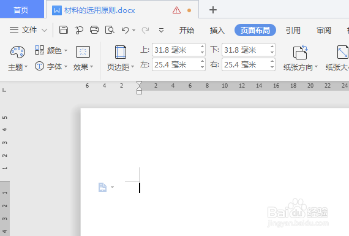
Task: Expand the arrow next to 文件
Action: (45, 30)
